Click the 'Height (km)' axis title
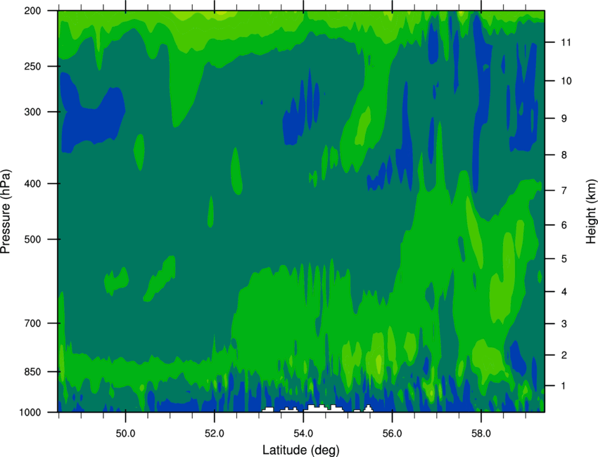Image resolution: width=598 pixels, height=457 pixels. (x=591, y=211)
